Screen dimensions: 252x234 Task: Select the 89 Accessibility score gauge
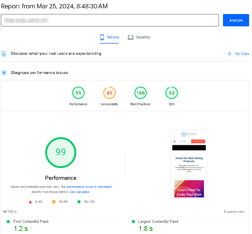pos(109,93)
